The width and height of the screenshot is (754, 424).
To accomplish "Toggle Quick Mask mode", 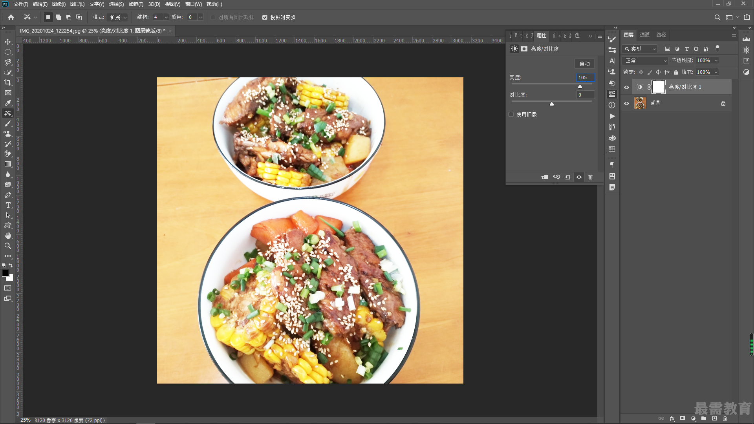I will 8,288.
